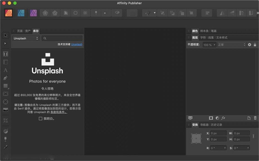
Task: Open the 正常 blend mode dropdown
Action: pos(232,45)
